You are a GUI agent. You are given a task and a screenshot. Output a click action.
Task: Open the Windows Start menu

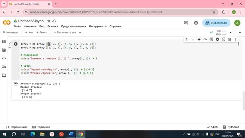tap(4, 134)
